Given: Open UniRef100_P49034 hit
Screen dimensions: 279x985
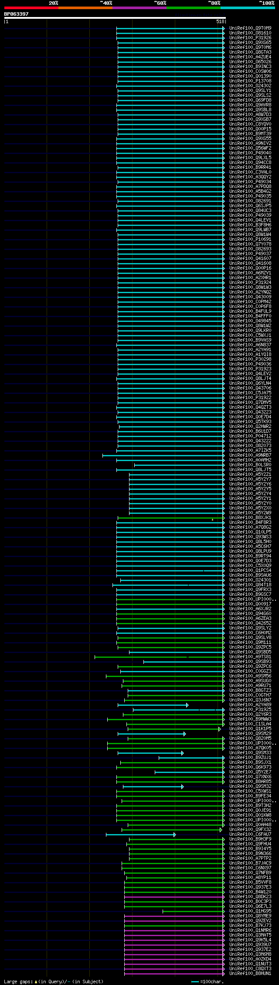Looking at the screenshot, I should point(251,182).
